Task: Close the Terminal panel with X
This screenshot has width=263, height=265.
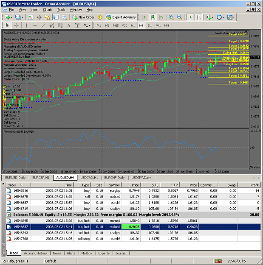Action: pyautogui.click(x=3, y=184)
